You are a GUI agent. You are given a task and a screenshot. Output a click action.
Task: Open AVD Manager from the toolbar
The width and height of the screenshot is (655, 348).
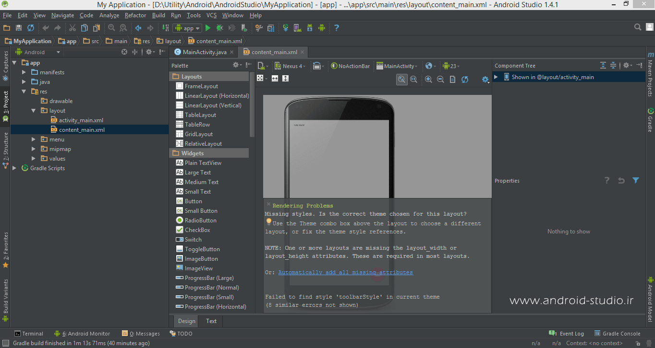[x=298, y=28]
